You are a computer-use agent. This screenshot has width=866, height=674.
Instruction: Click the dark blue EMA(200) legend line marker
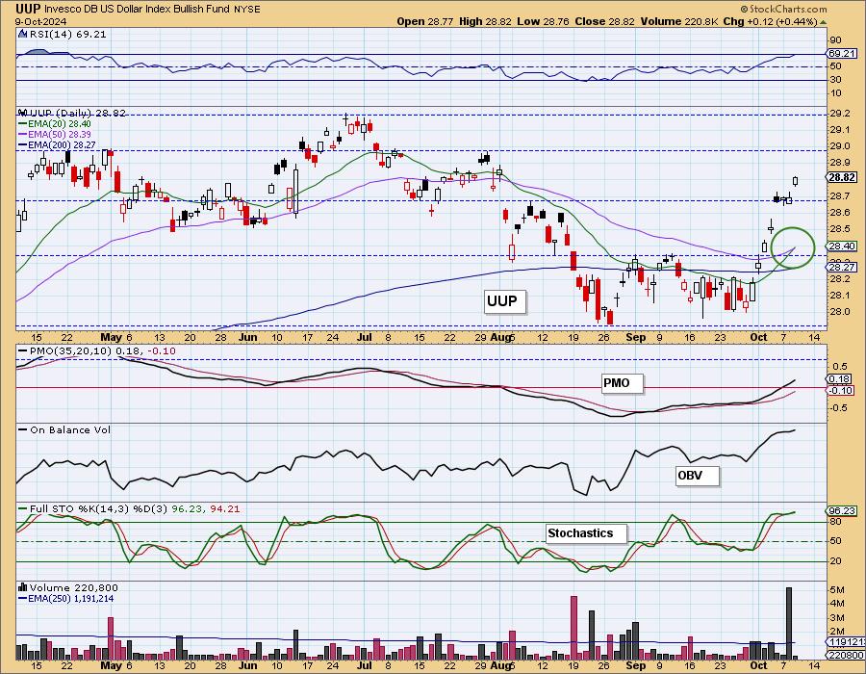click(x=22, y=145)
